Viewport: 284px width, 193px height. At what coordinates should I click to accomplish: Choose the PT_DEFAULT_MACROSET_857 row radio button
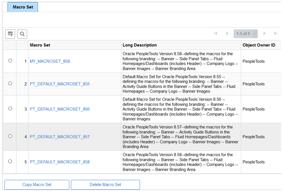(10, 136)
